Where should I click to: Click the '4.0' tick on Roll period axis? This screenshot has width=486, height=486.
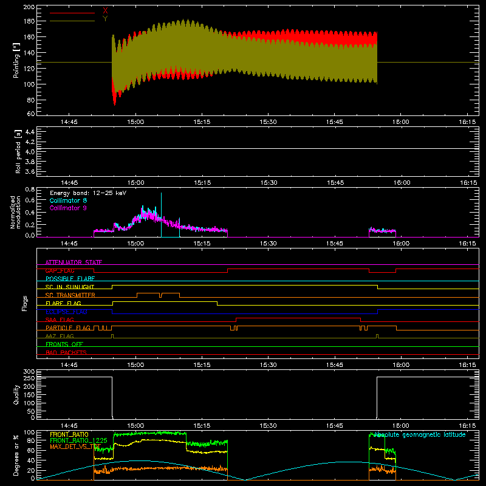tap(30, 152)
